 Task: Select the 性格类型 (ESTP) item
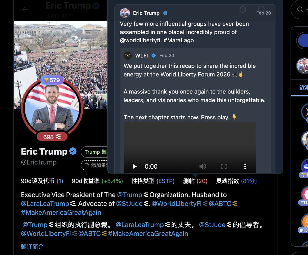pos(153,181)
